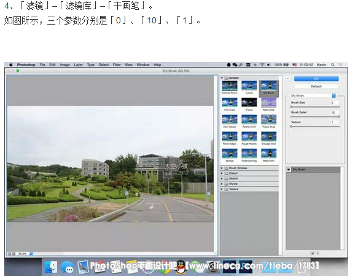This screenshot has width=350, height=276.
Task: Expand the Stylize category
Action: (222, 184)
